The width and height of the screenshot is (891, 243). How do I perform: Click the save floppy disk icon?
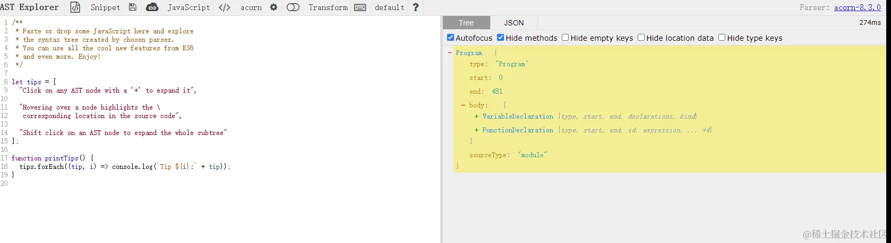(133, 7)
